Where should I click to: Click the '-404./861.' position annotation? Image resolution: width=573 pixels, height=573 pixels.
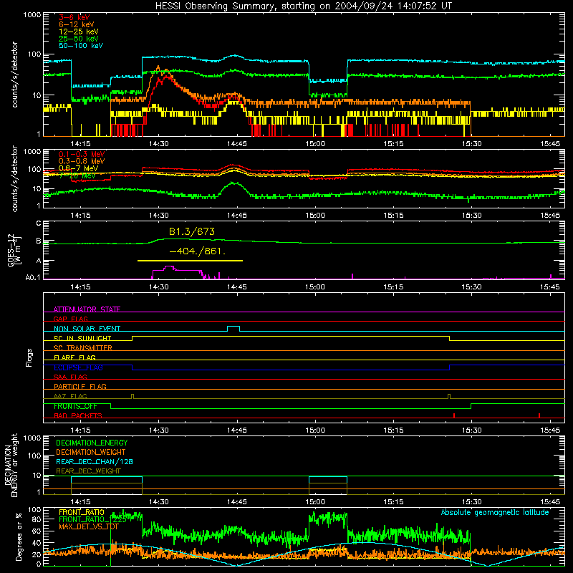point(198,251)
